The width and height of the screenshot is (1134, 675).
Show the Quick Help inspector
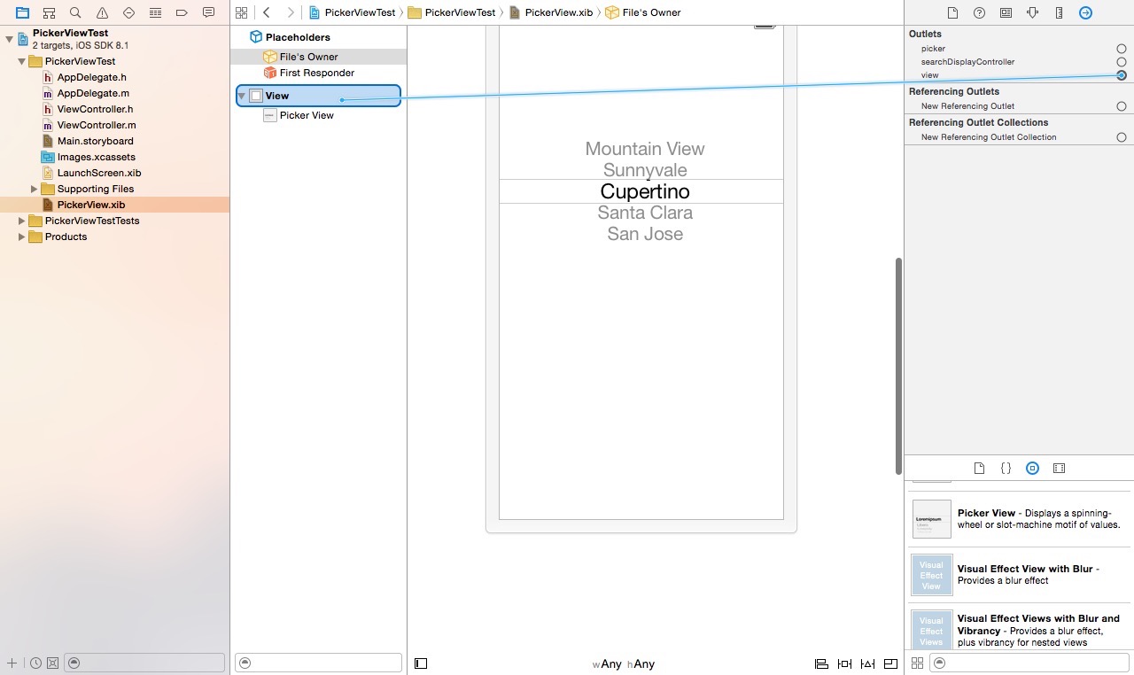pyautogui.click(x=979, y=12)
